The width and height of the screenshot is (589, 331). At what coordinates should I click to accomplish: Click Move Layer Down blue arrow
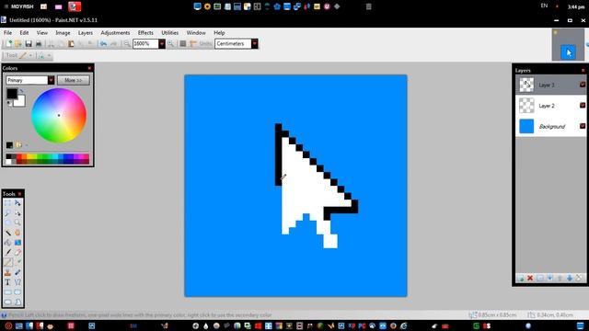(570, 278)
